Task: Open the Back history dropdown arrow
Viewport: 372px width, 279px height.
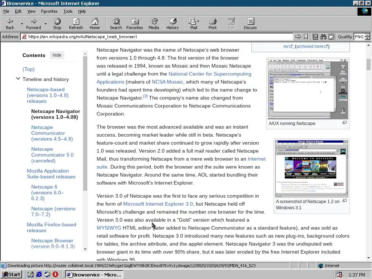Action: 22,24
